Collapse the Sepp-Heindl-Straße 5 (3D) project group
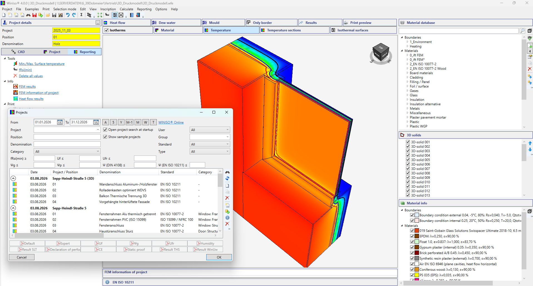 tap(13, 179)
